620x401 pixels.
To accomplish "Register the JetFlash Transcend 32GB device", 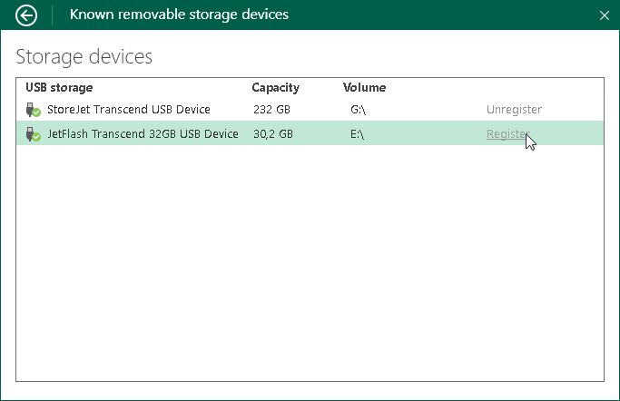I will coord(507,134).
